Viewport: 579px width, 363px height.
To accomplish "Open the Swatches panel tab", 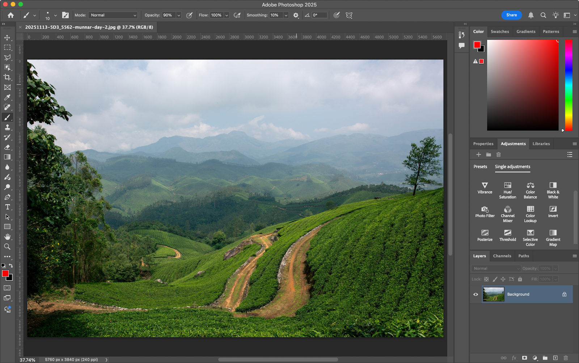I will (500, 31).
